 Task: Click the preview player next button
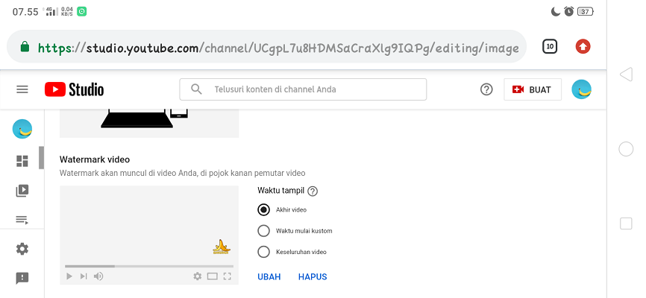pyautogui.click(x=84, y=276)
